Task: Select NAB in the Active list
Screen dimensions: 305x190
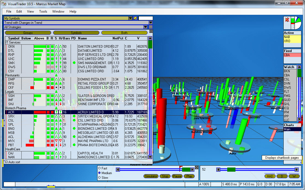Action: tap(292, 37)
